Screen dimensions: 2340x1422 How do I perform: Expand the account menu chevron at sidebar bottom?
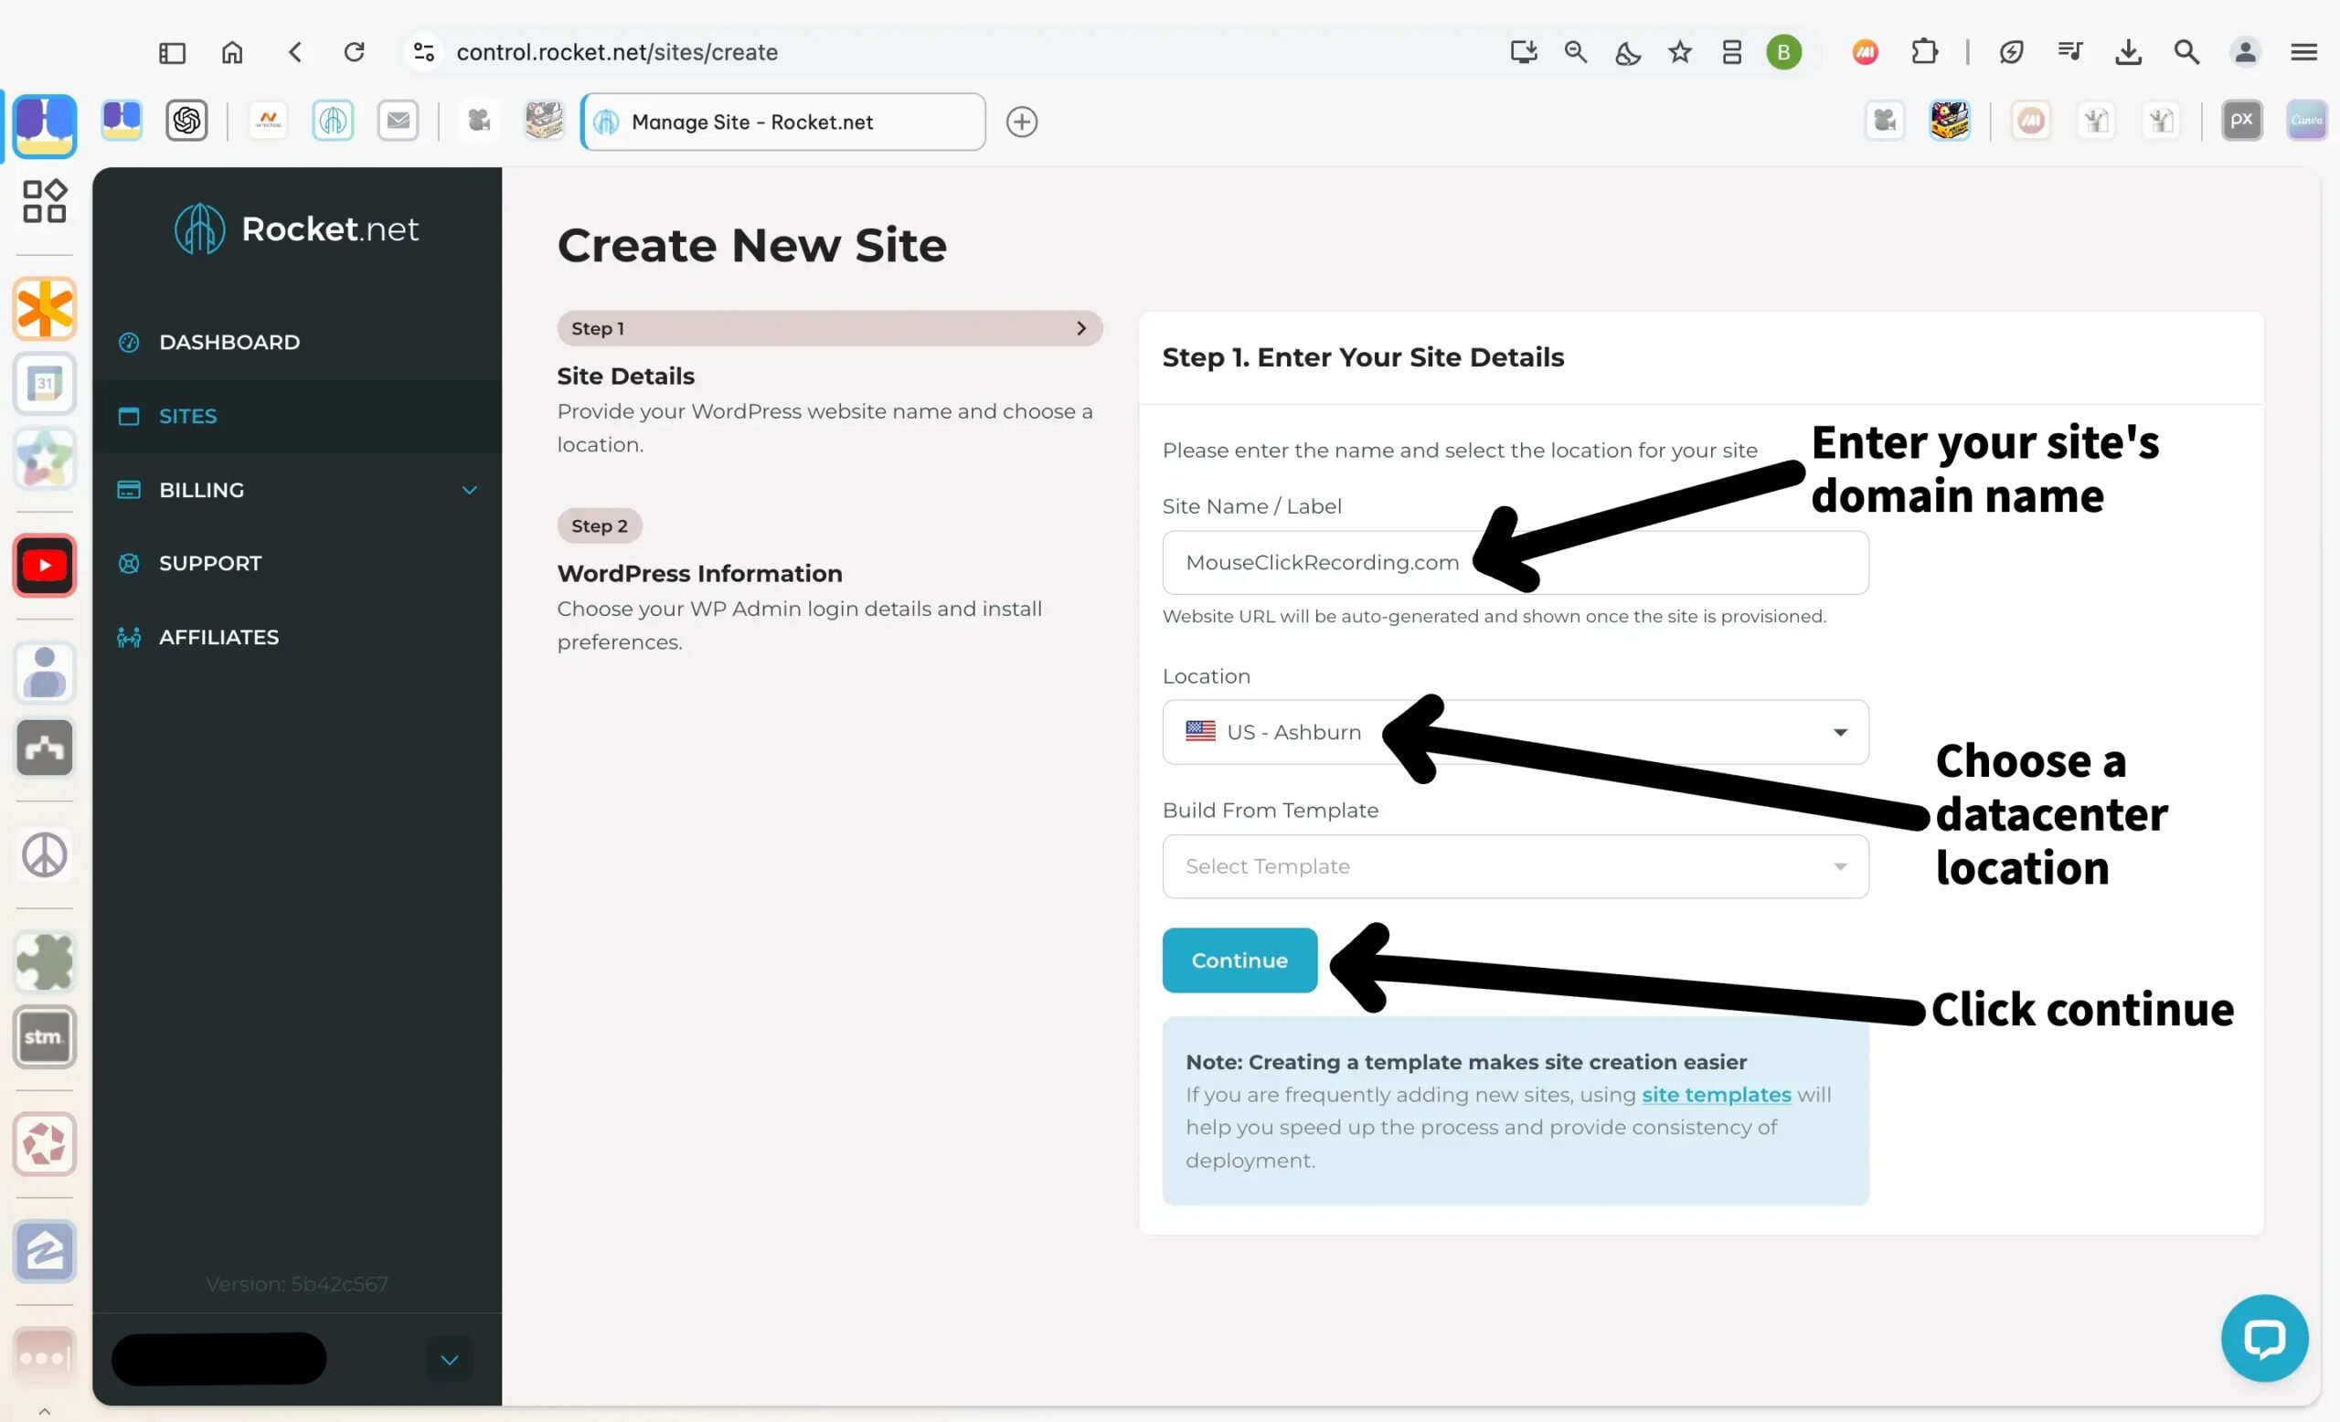[449, 1359]
